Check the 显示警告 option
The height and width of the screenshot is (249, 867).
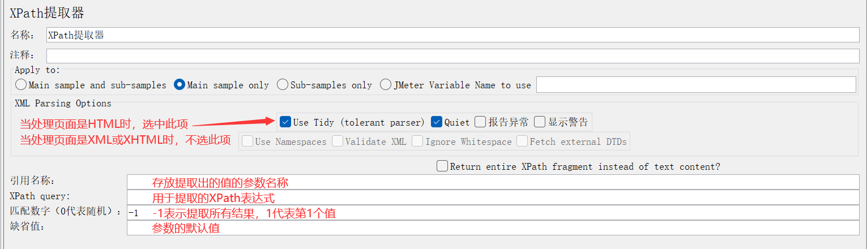point(539,122)
